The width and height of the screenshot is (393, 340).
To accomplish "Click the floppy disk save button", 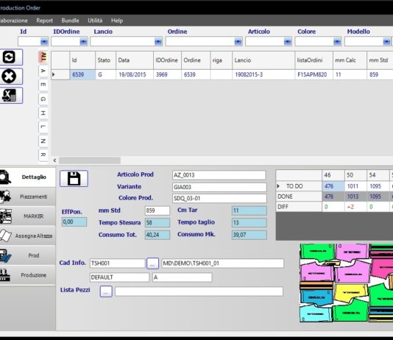I will 74,179.
